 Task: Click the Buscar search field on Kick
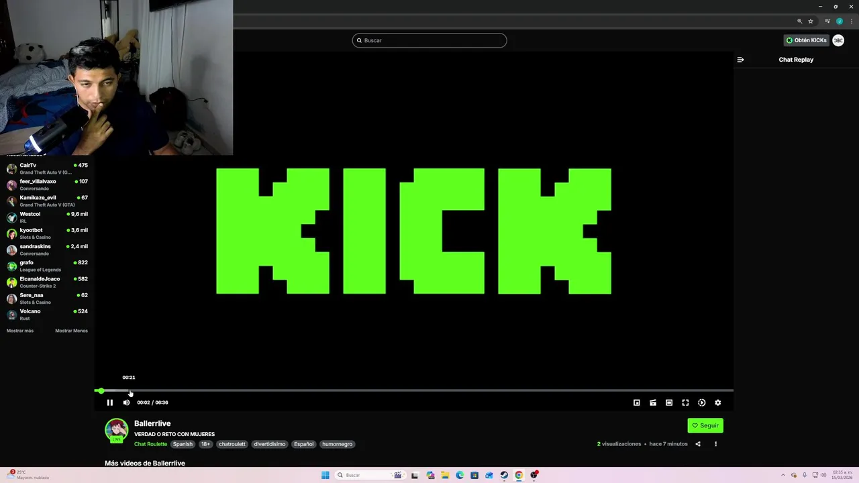click(429, 40)
